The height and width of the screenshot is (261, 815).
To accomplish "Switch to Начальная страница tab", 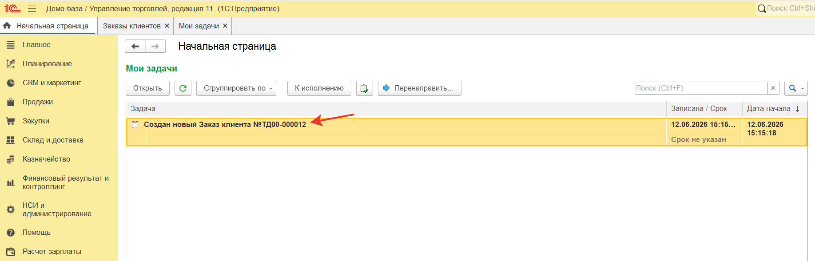I will [x=48, y=26].
